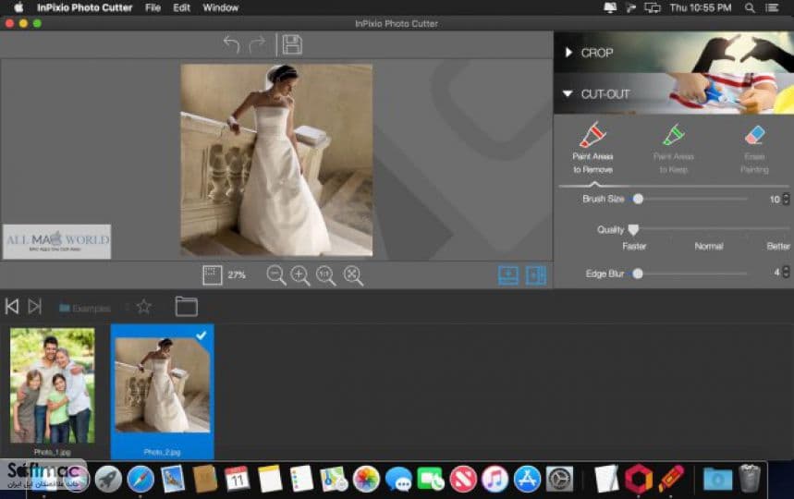Image resolution: width=794 pixels, height=499 pixels.
Task: Choose the Erase Painting tool
Action: tap(754, 148)
